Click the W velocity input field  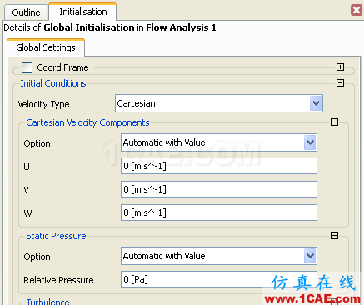(219, 212)
